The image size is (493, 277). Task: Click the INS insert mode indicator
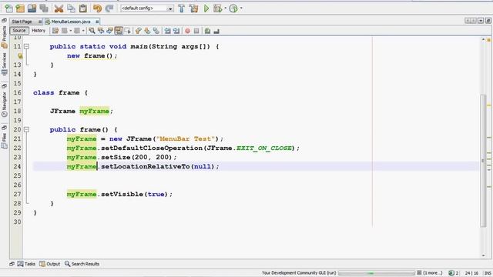[488, 273]
